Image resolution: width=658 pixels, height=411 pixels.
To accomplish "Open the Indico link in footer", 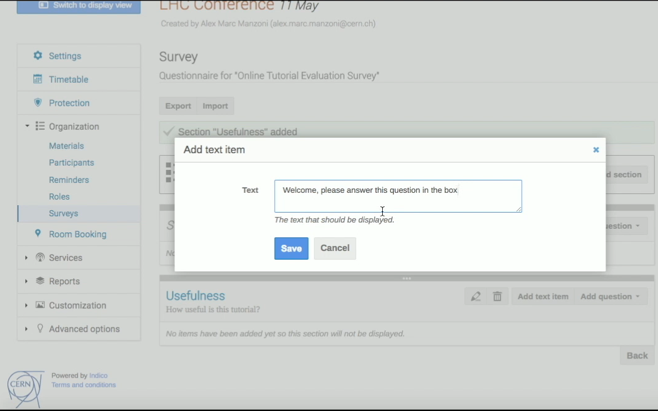I will [x=98, y=375].
